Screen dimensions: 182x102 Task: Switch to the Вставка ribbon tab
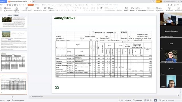(x=37, y=5)
